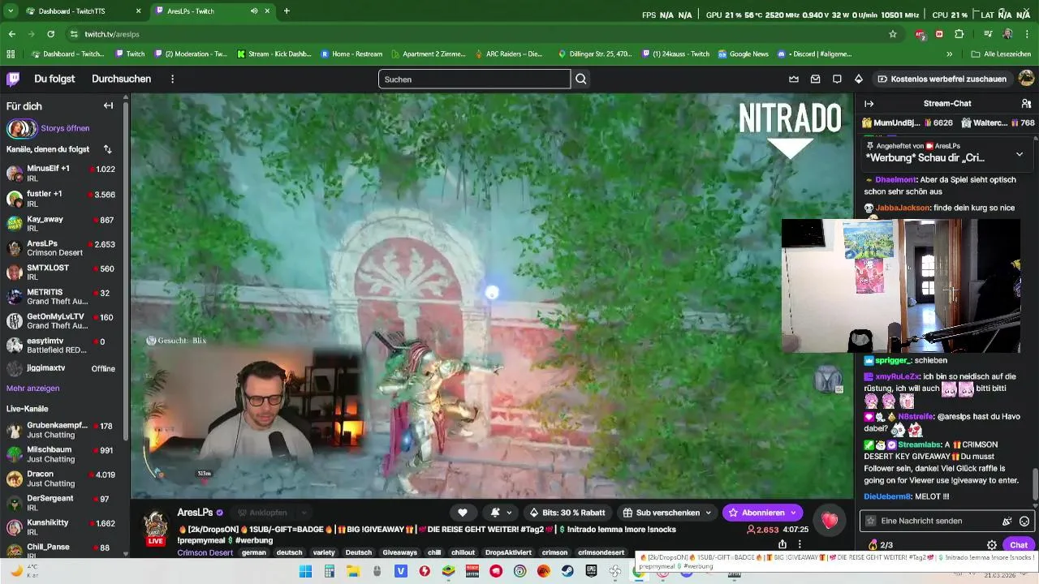This screenshot has width=1039, height=584.
Task: Open the three-dot menu beside Durchsuchen
Action: [172, 79]
